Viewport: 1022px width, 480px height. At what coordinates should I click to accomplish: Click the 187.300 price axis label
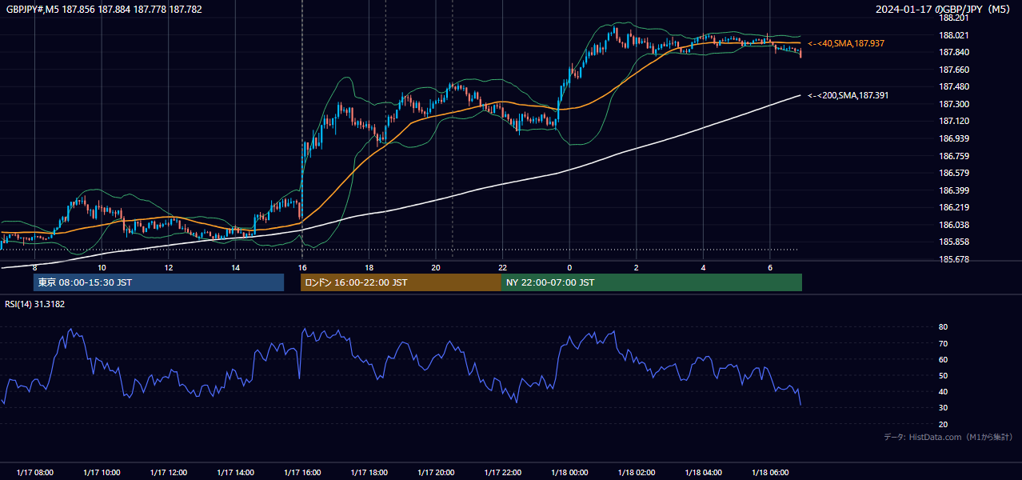954,104
